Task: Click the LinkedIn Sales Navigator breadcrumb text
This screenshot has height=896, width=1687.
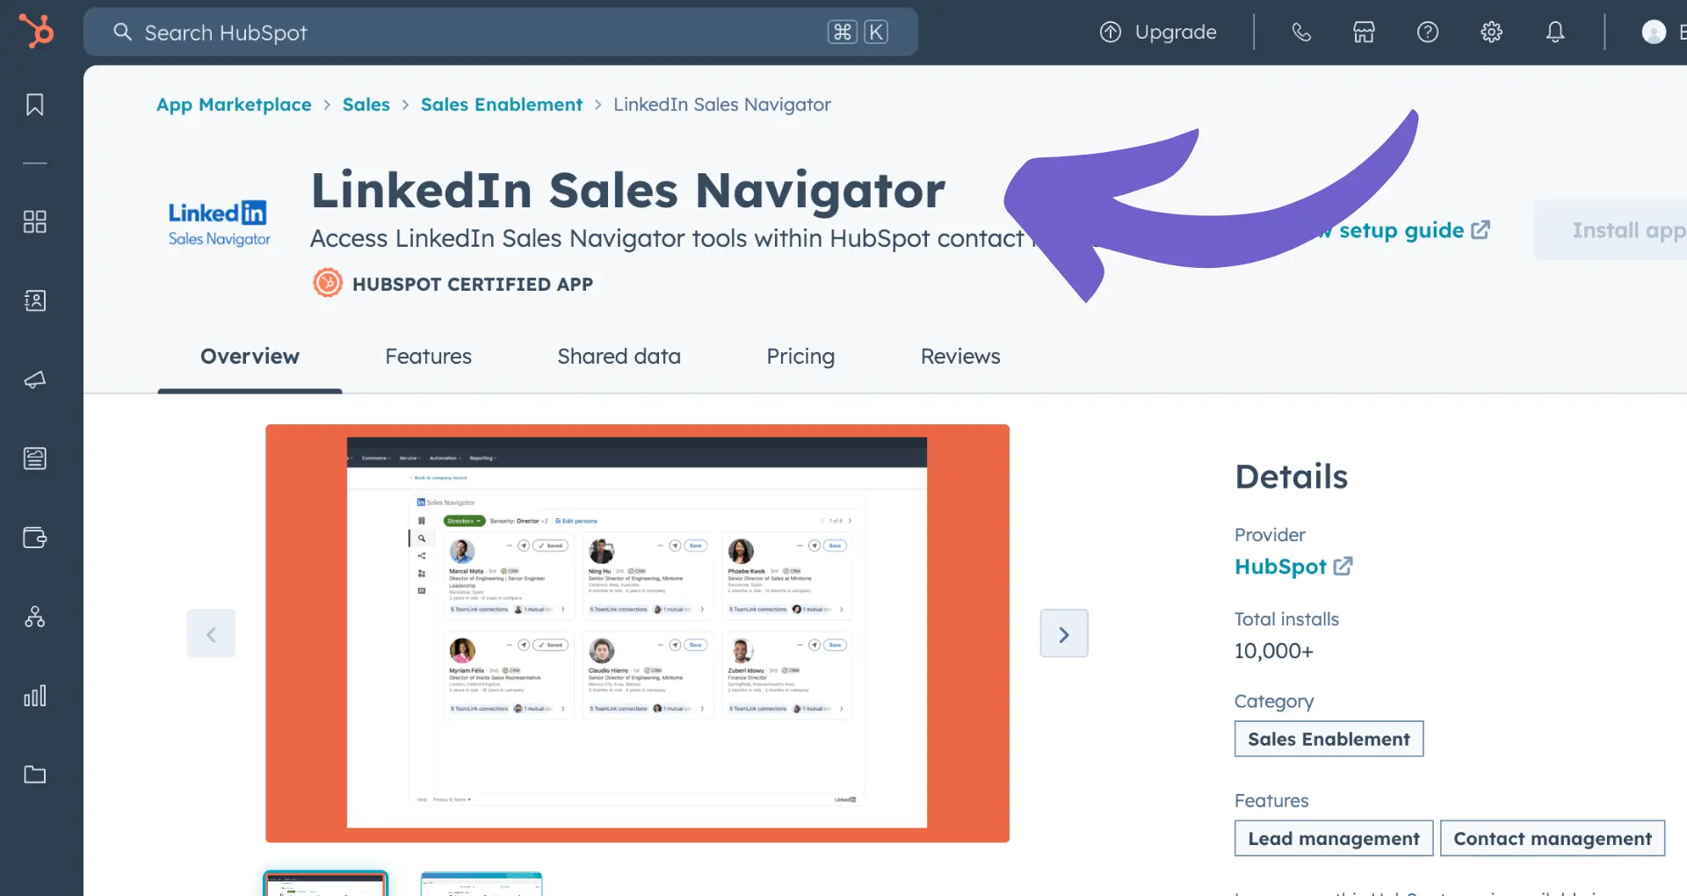Action: pyautogui.click(x=722, y=105)
